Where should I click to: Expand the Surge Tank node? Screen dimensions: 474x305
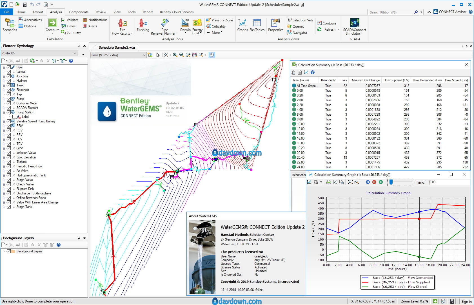[4, 207]
